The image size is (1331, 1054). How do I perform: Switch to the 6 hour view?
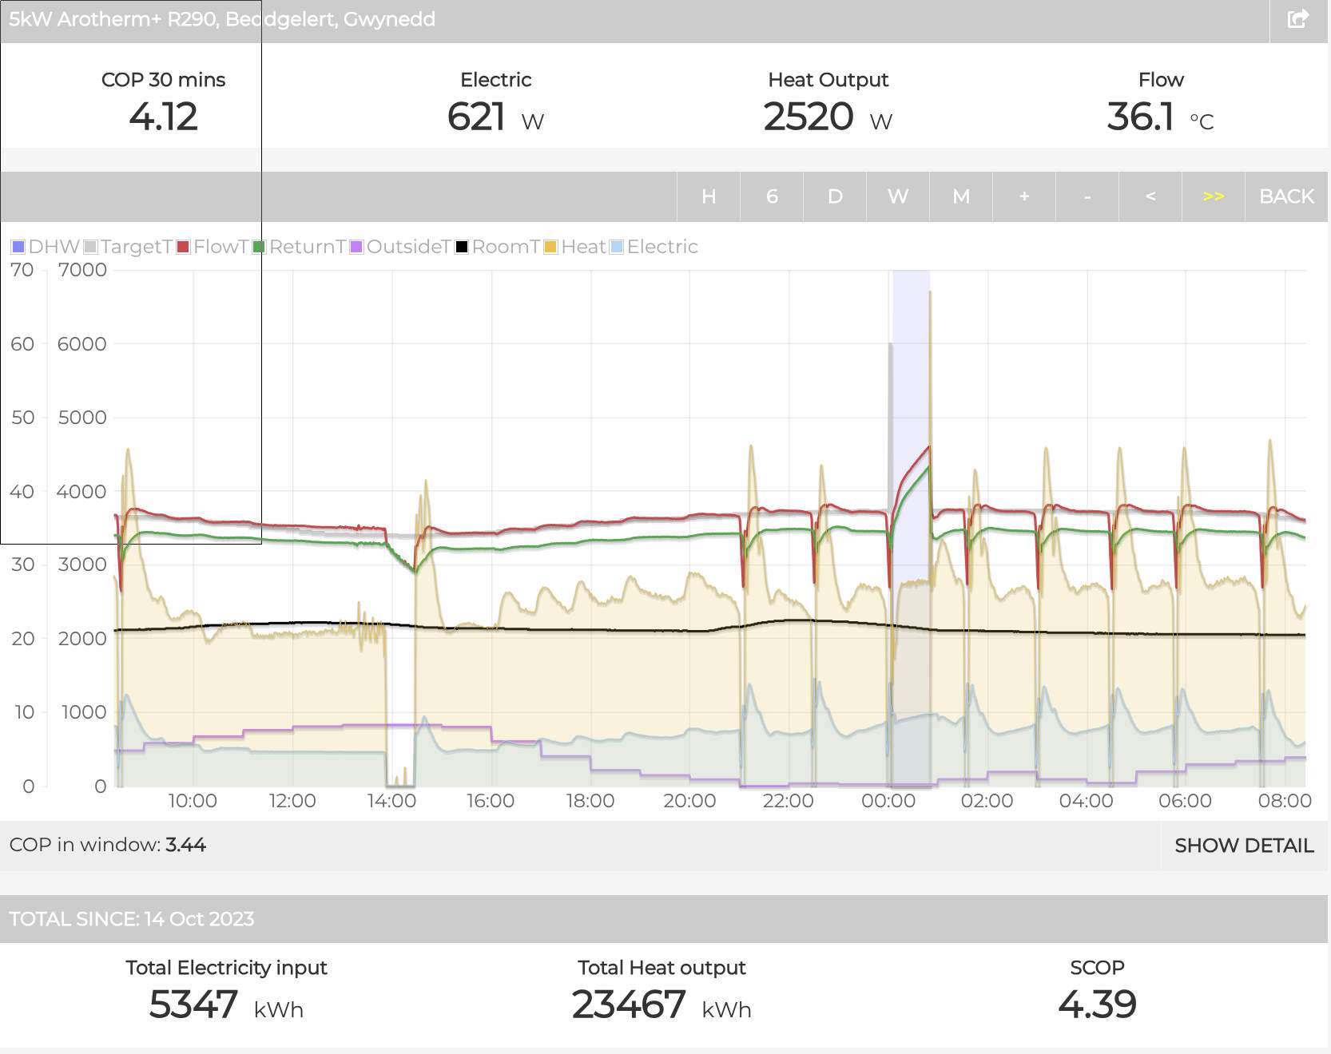tap(771, 196)
